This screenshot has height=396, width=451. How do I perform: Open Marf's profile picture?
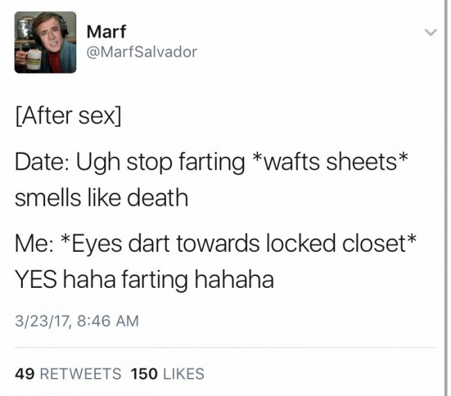point(45,42)
